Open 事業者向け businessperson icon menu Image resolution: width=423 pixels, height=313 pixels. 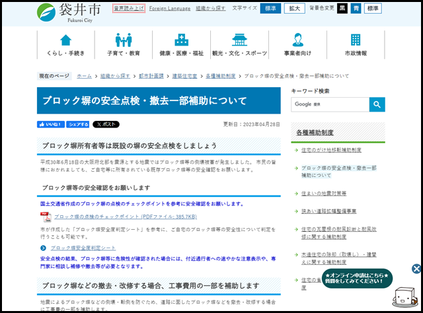(297, 44)
